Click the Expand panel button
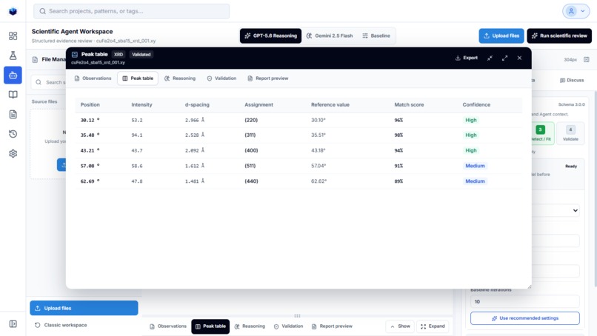 coord(433,326)
